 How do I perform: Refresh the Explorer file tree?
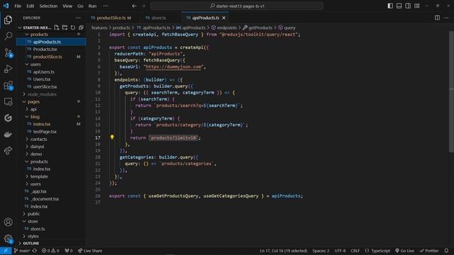[x=72, y=28]
